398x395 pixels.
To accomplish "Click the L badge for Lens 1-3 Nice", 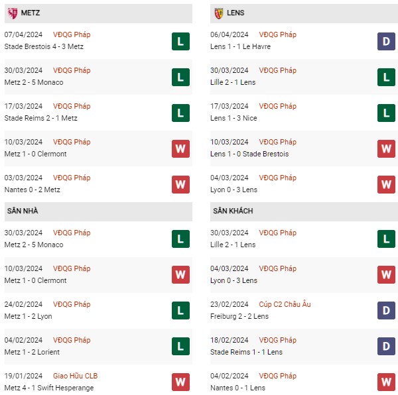I will coord(386,113).
